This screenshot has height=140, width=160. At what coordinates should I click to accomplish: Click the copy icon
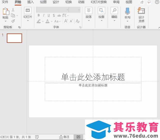[13, 16]
